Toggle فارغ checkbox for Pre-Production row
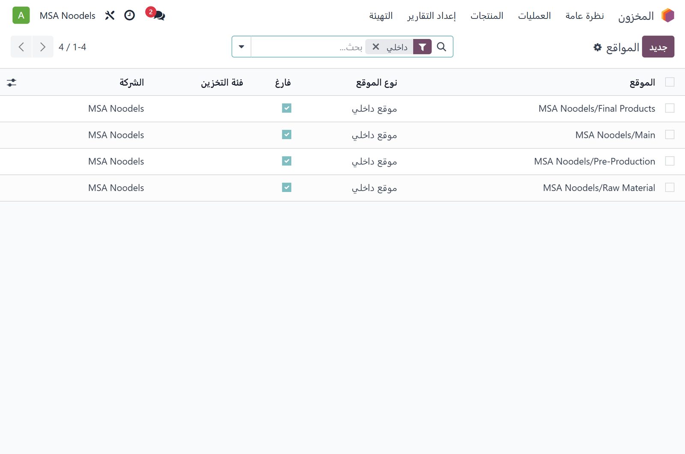The width and height of the screenshot is (685, 454). pyautogui.click(x=286, y=161)
